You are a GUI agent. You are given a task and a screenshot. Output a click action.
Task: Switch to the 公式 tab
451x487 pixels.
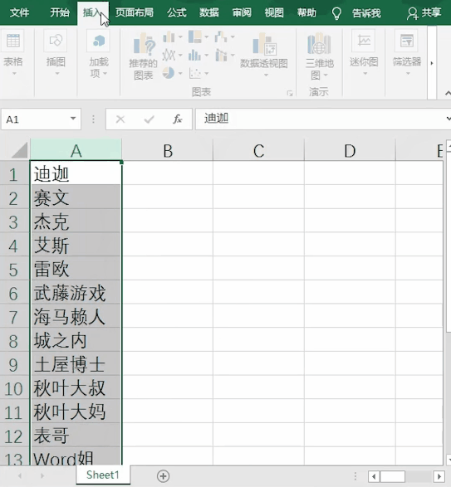coord(177,12)
